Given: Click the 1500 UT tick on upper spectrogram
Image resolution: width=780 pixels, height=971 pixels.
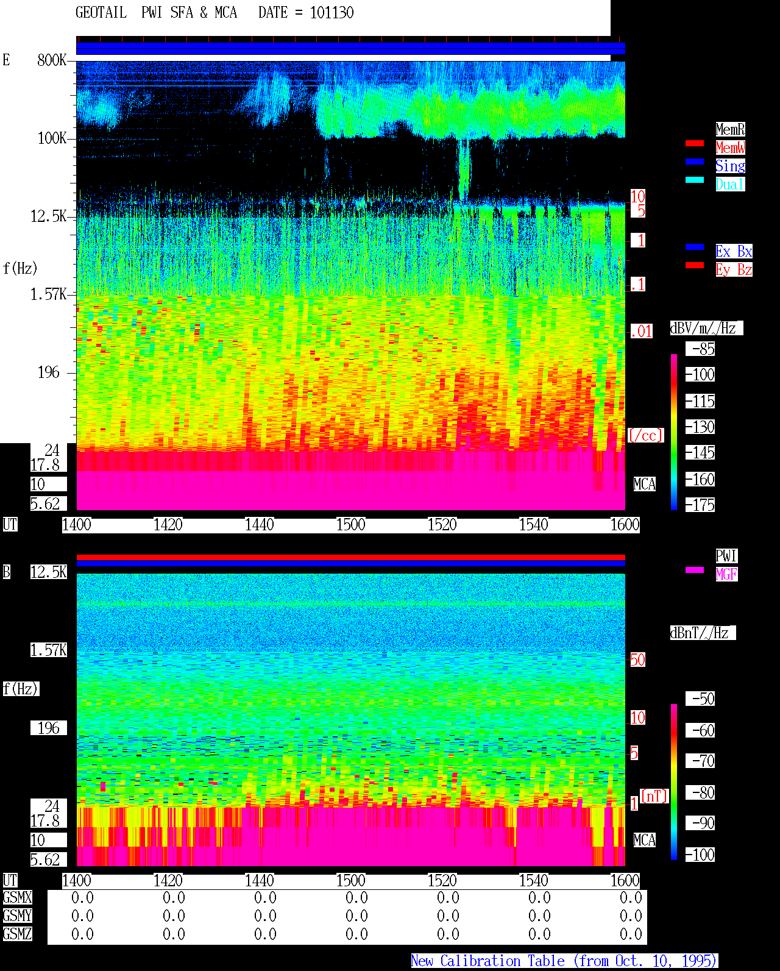Looking at the screenshot, I should (351, 525).
